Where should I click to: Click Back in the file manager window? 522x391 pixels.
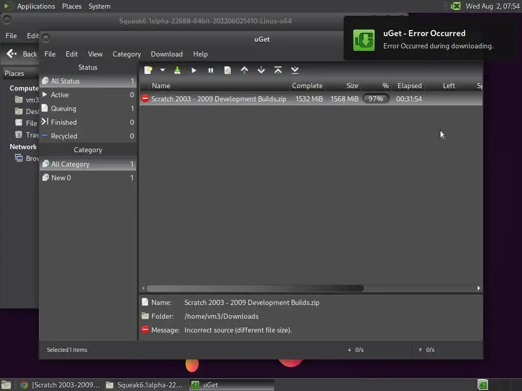coord(21,54)
